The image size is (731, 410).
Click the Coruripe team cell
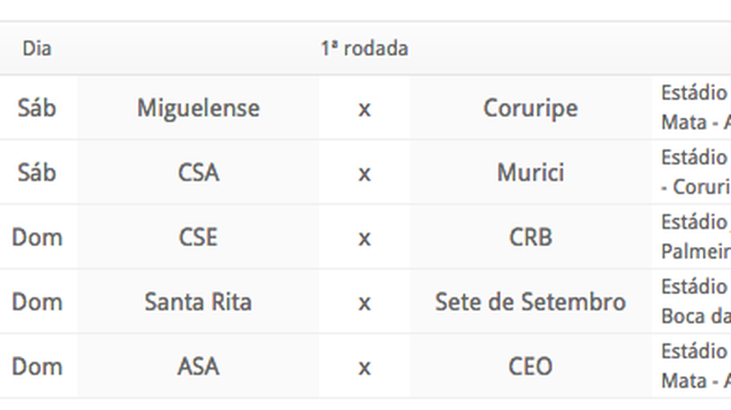(x=531, y=108)
